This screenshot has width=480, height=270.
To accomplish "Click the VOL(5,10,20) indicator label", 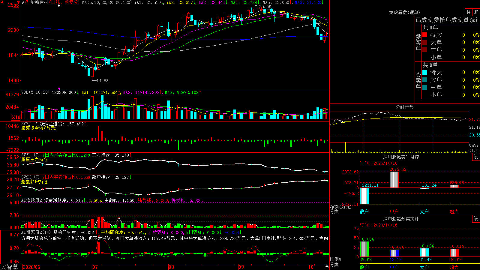I will tap(35, 92).
